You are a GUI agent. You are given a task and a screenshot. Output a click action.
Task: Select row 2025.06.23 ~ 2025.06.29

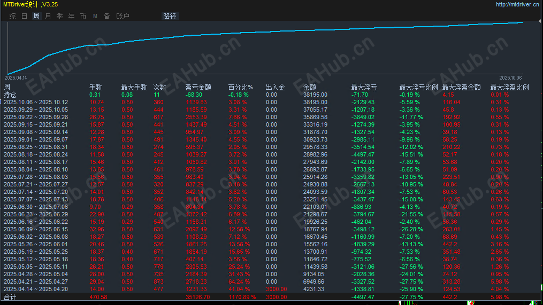tap(36, 214)
